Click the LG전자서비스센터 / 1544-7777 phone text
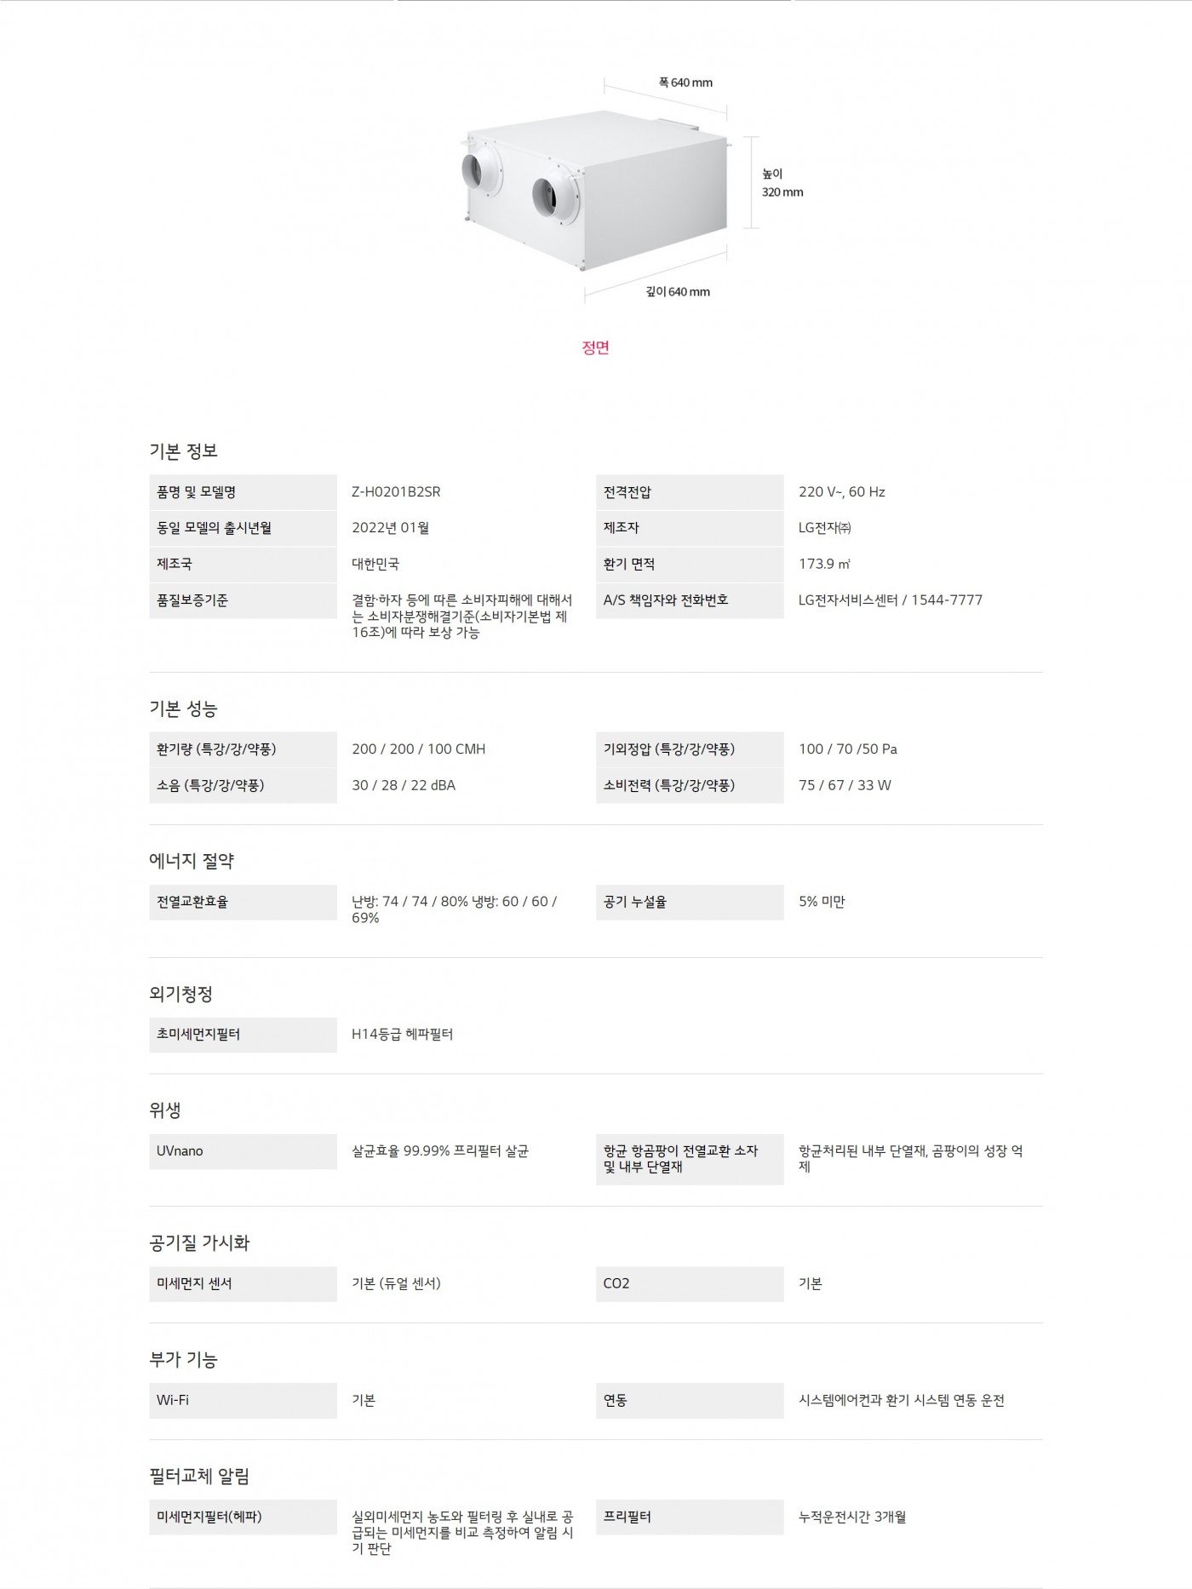Viewport: 1192px width, 1589px height. point(890,600)
